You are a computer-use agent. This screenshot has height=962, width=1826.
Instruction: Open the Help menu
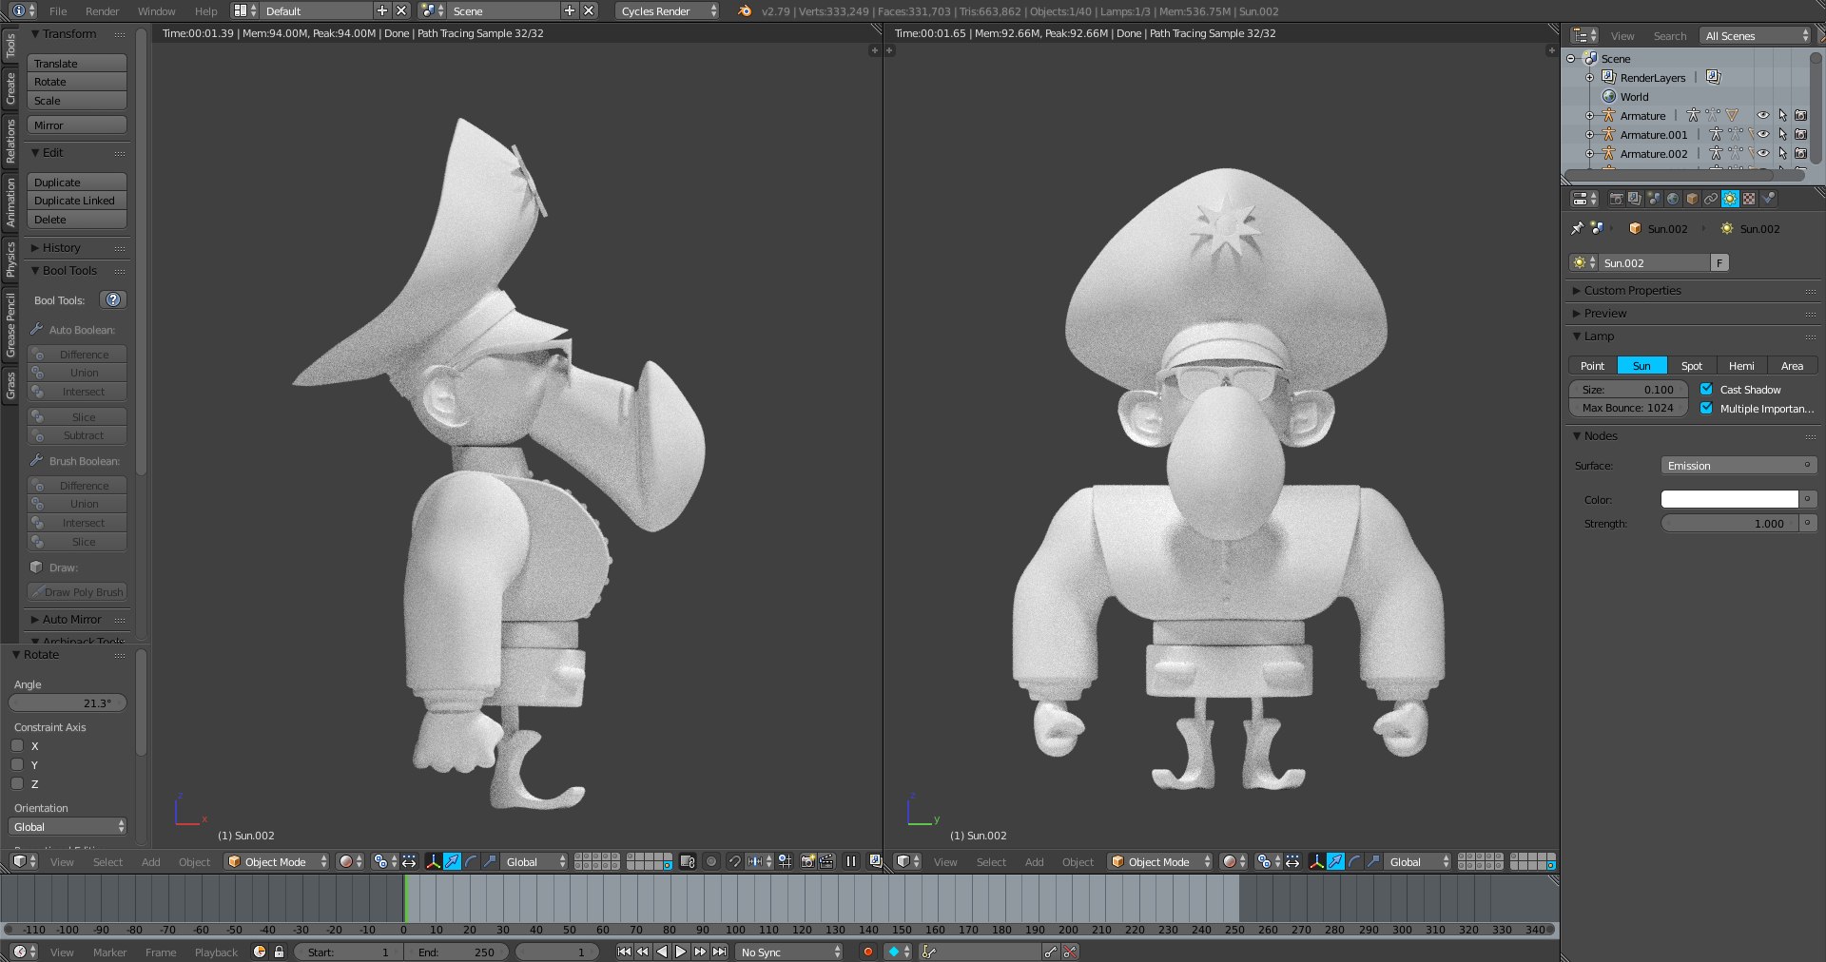point(205,10)
